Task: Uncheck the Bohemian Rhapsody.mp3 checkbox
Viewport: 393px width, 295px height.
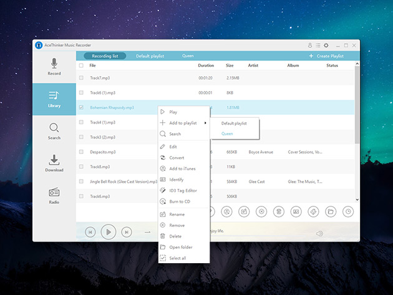Action: [81, 107]
